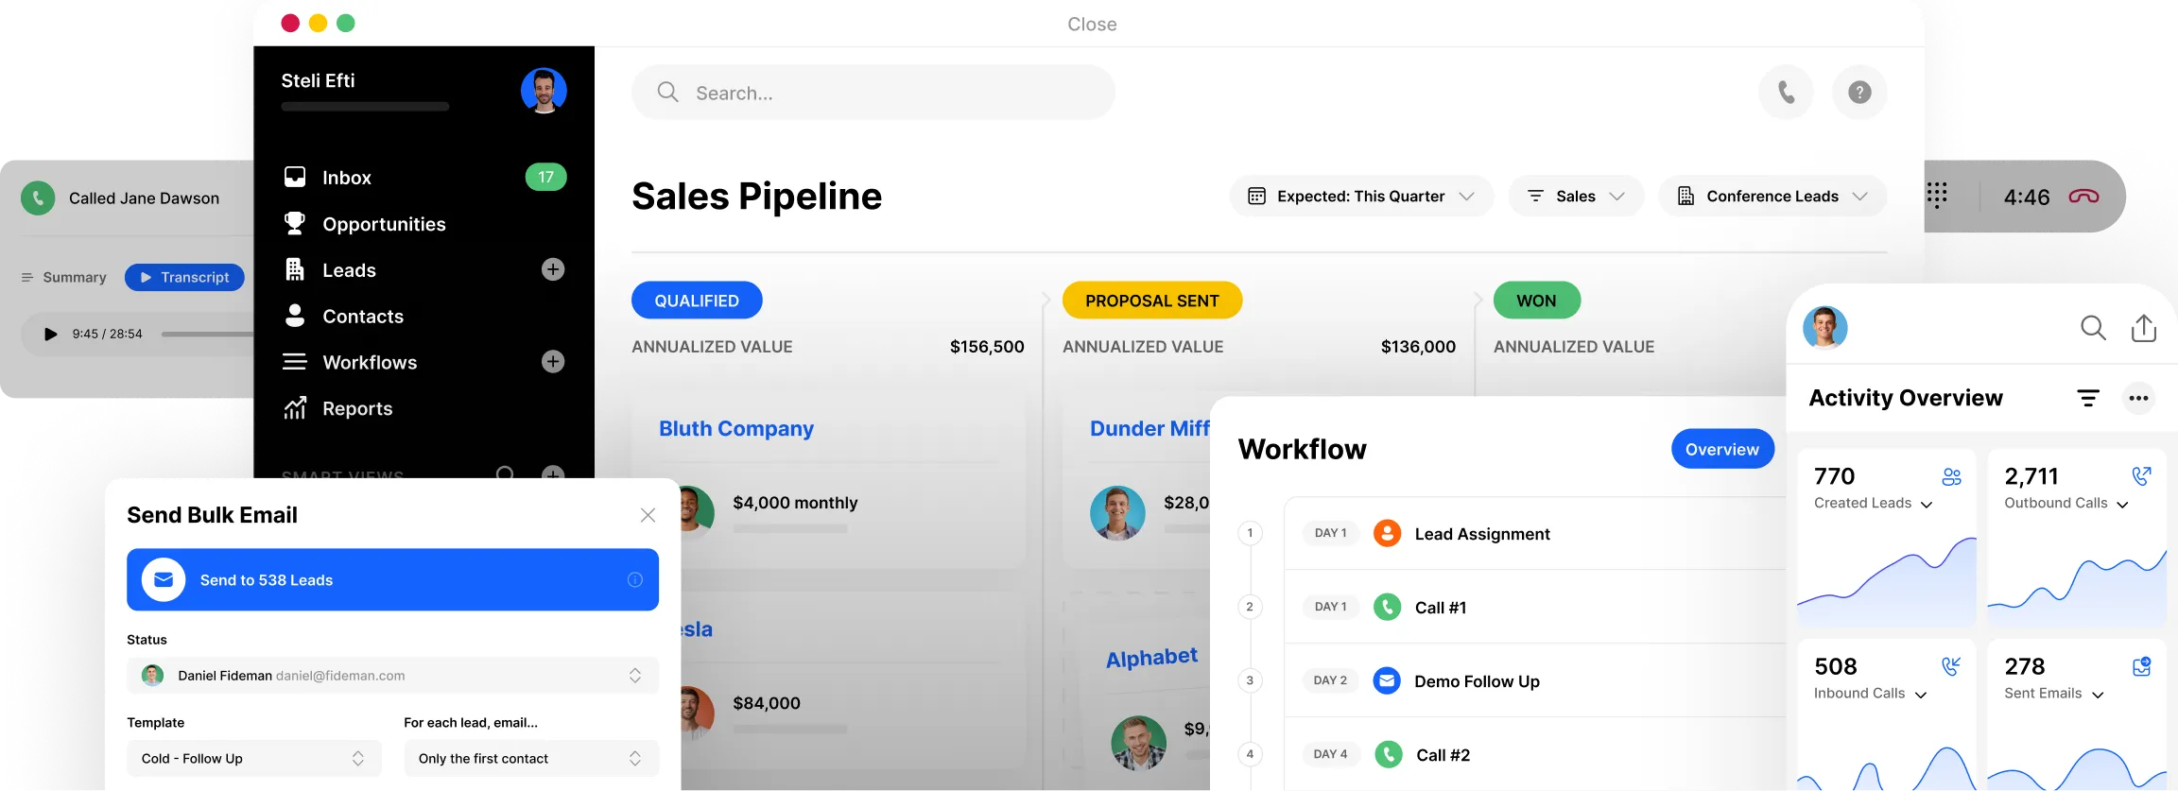Open the dial pad grid icon
This screenshot has width=2178, height=791.
[x=1937, y=196]
